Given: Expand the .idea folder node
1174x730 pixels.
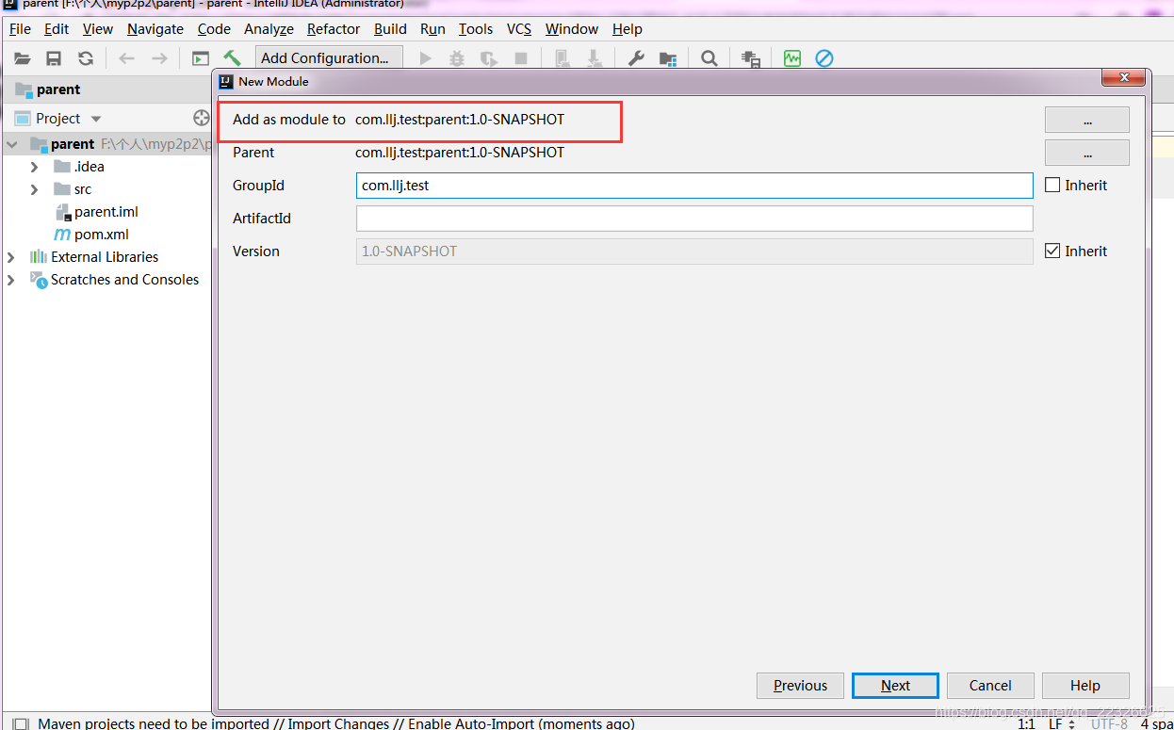Looking at the screenshot, I should click(34, 167).
